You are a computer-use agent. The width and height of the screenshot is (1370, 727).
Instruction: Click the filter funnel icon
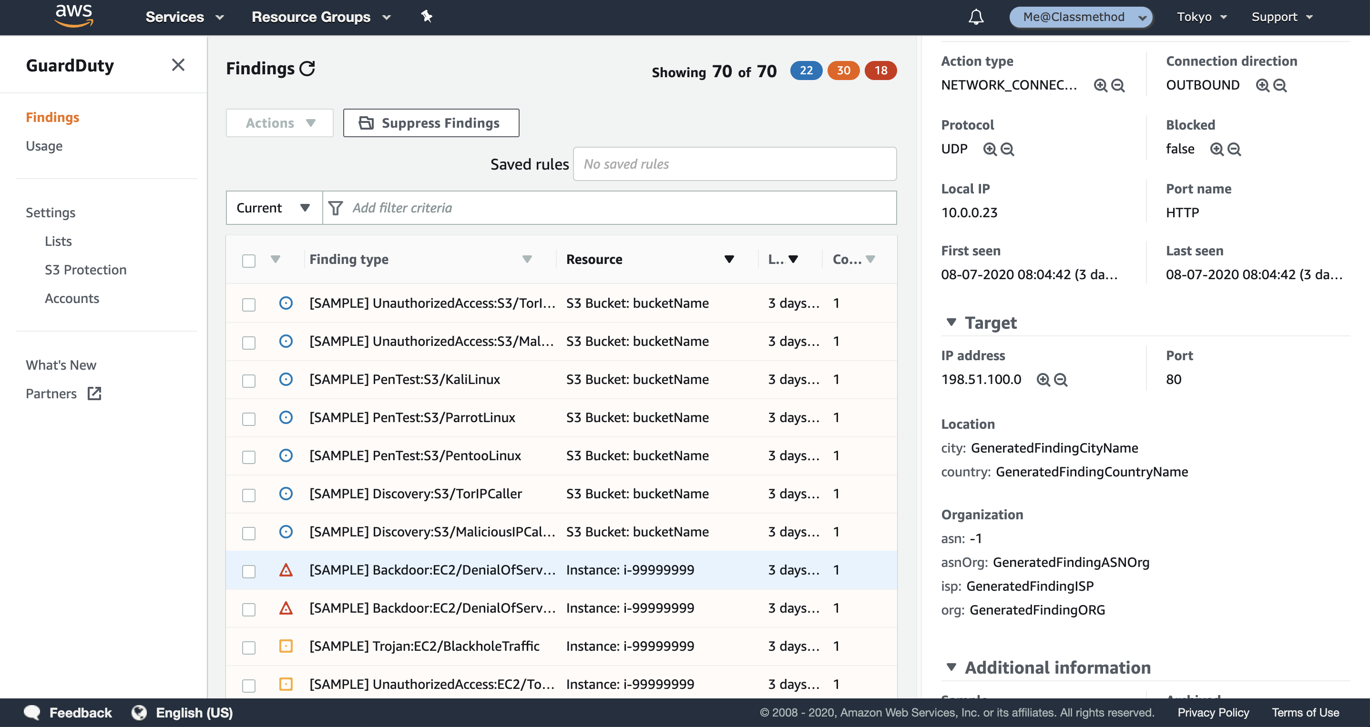click(335, 208)
